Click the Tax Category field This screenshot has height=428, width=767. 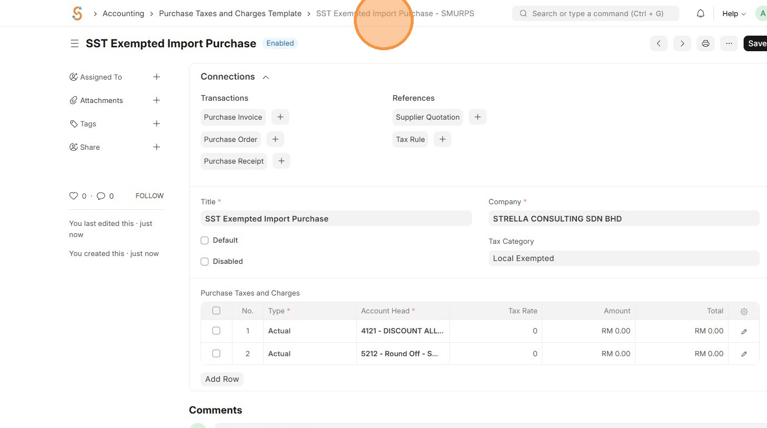click(624, 258)
